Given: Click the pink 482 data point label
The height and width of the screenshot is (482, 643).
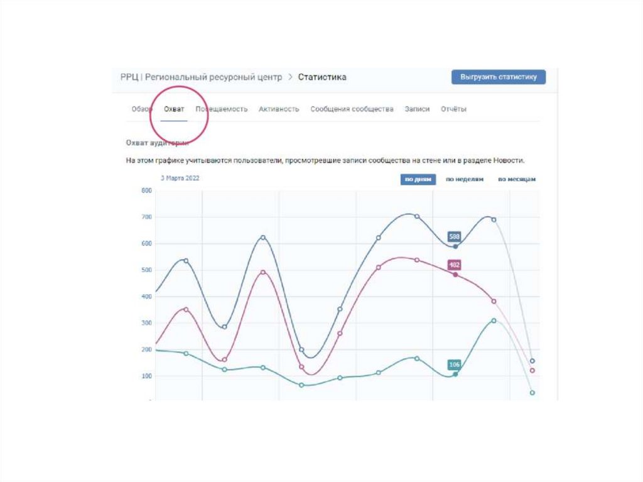Looking at the screenshot, I should [455, 265].
